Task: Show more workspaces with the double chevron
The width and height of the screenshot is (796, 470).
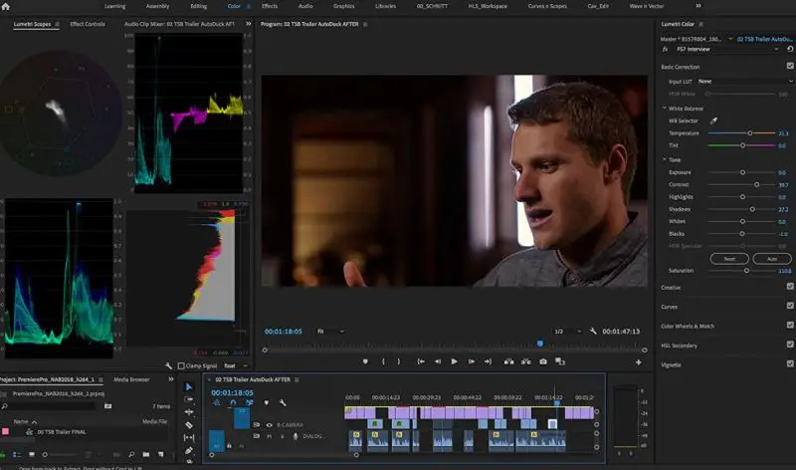Action: tap(698, 6)
